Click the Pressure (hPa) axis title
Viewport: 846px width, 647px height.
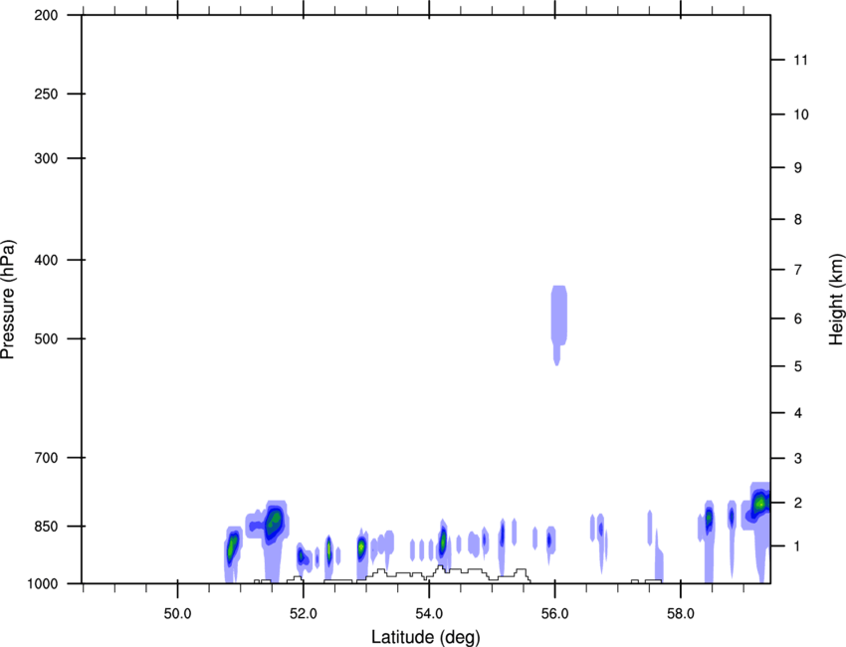point(8,300)
